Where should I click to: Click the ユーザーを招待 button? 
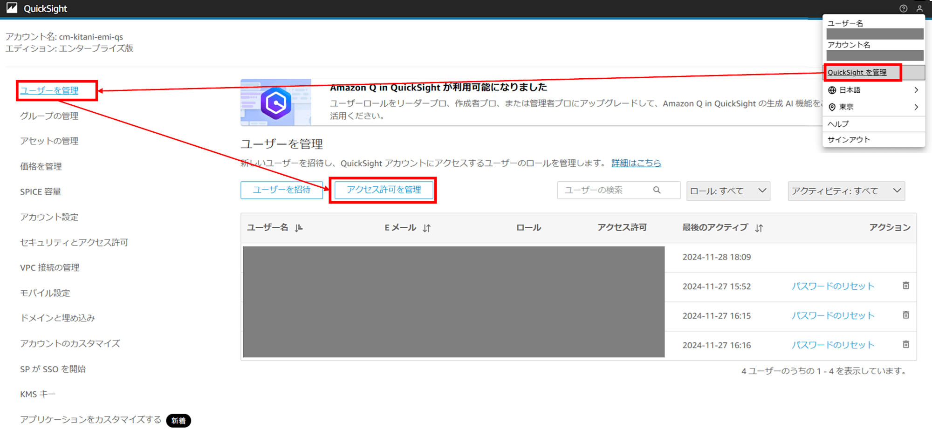pyautogui.click(x=281, y=190)
